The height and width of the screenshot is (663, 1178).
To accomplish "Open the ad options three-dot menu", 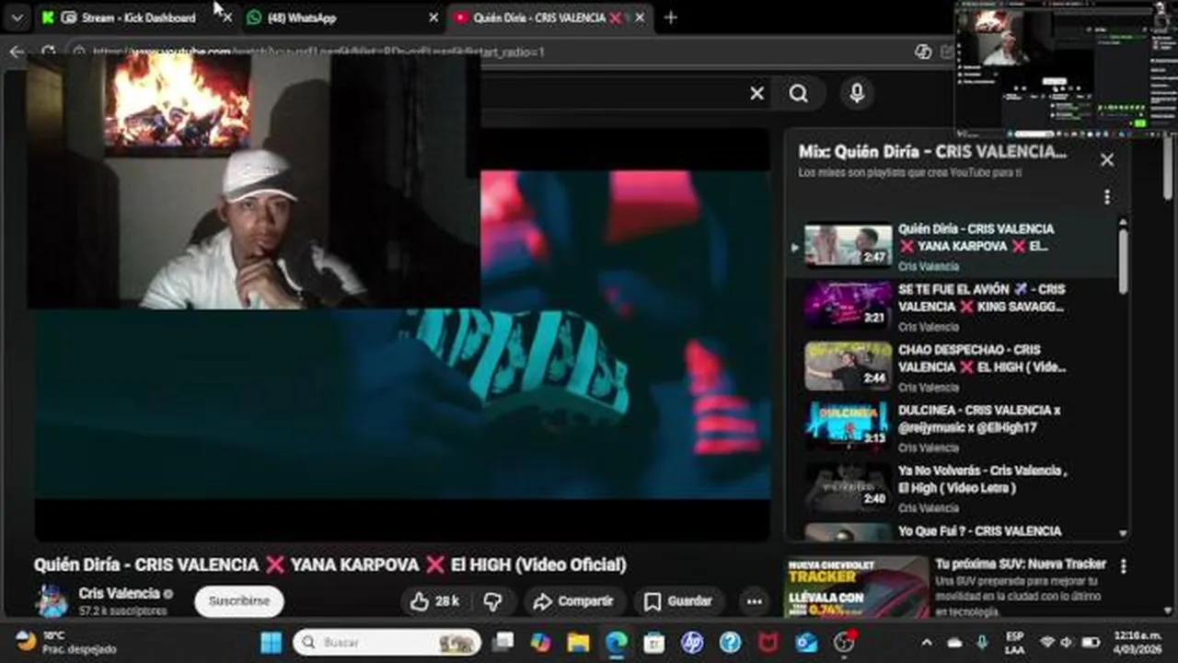I will 1123,565.
